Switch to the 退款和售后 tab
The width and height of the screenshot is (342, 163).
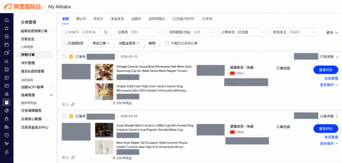(x=157, y=19)
